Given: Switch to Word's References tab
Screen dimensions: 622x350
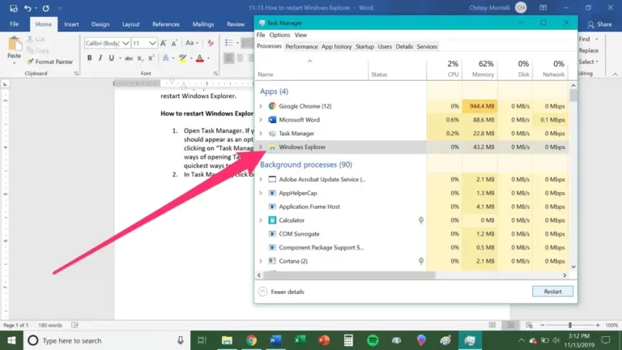Looking at the screenshot, I should 166,24.
